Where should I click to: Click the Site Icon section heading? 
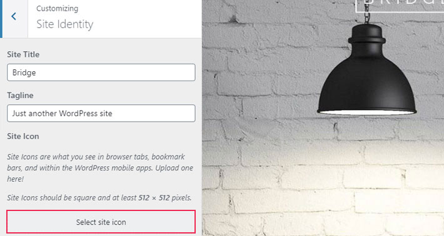pyautogui.click(x=23, y=136)
